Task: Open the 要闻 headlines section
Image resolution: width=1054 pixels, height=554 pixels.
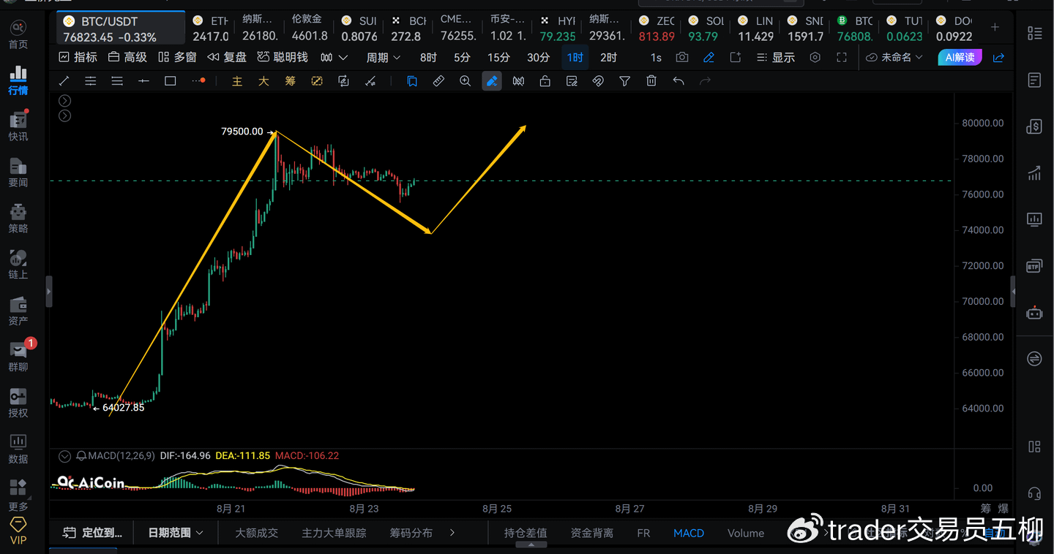Action: pyautogui.click(x=18, y=172)
